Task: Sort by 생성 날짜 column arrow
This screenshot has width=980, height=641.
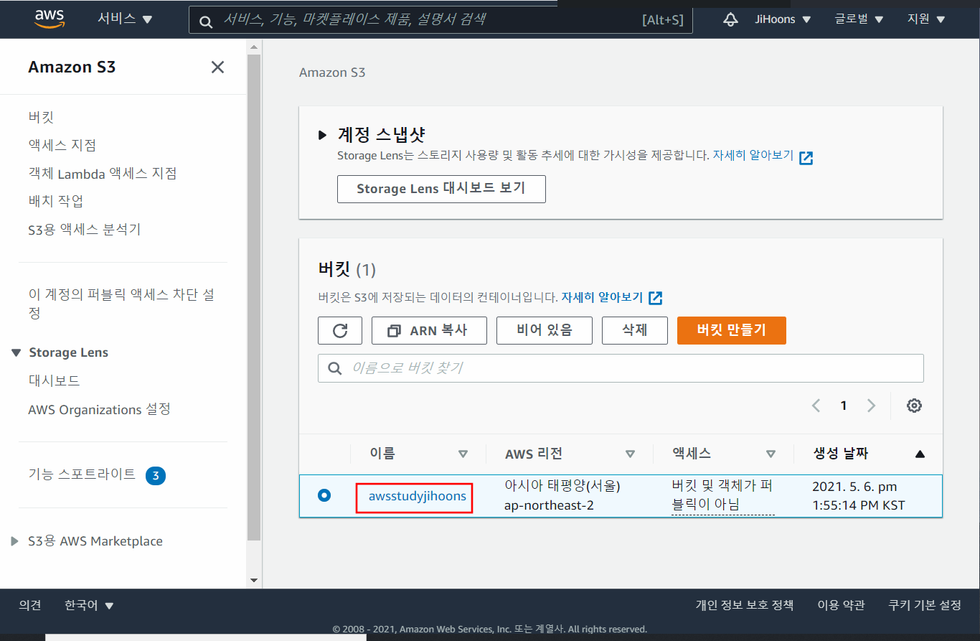Action: 920,454
